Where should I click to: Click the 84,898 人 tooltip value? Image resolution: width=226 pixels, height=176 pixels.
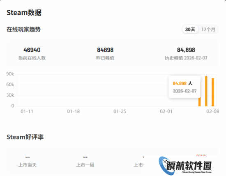coord(182,83)
